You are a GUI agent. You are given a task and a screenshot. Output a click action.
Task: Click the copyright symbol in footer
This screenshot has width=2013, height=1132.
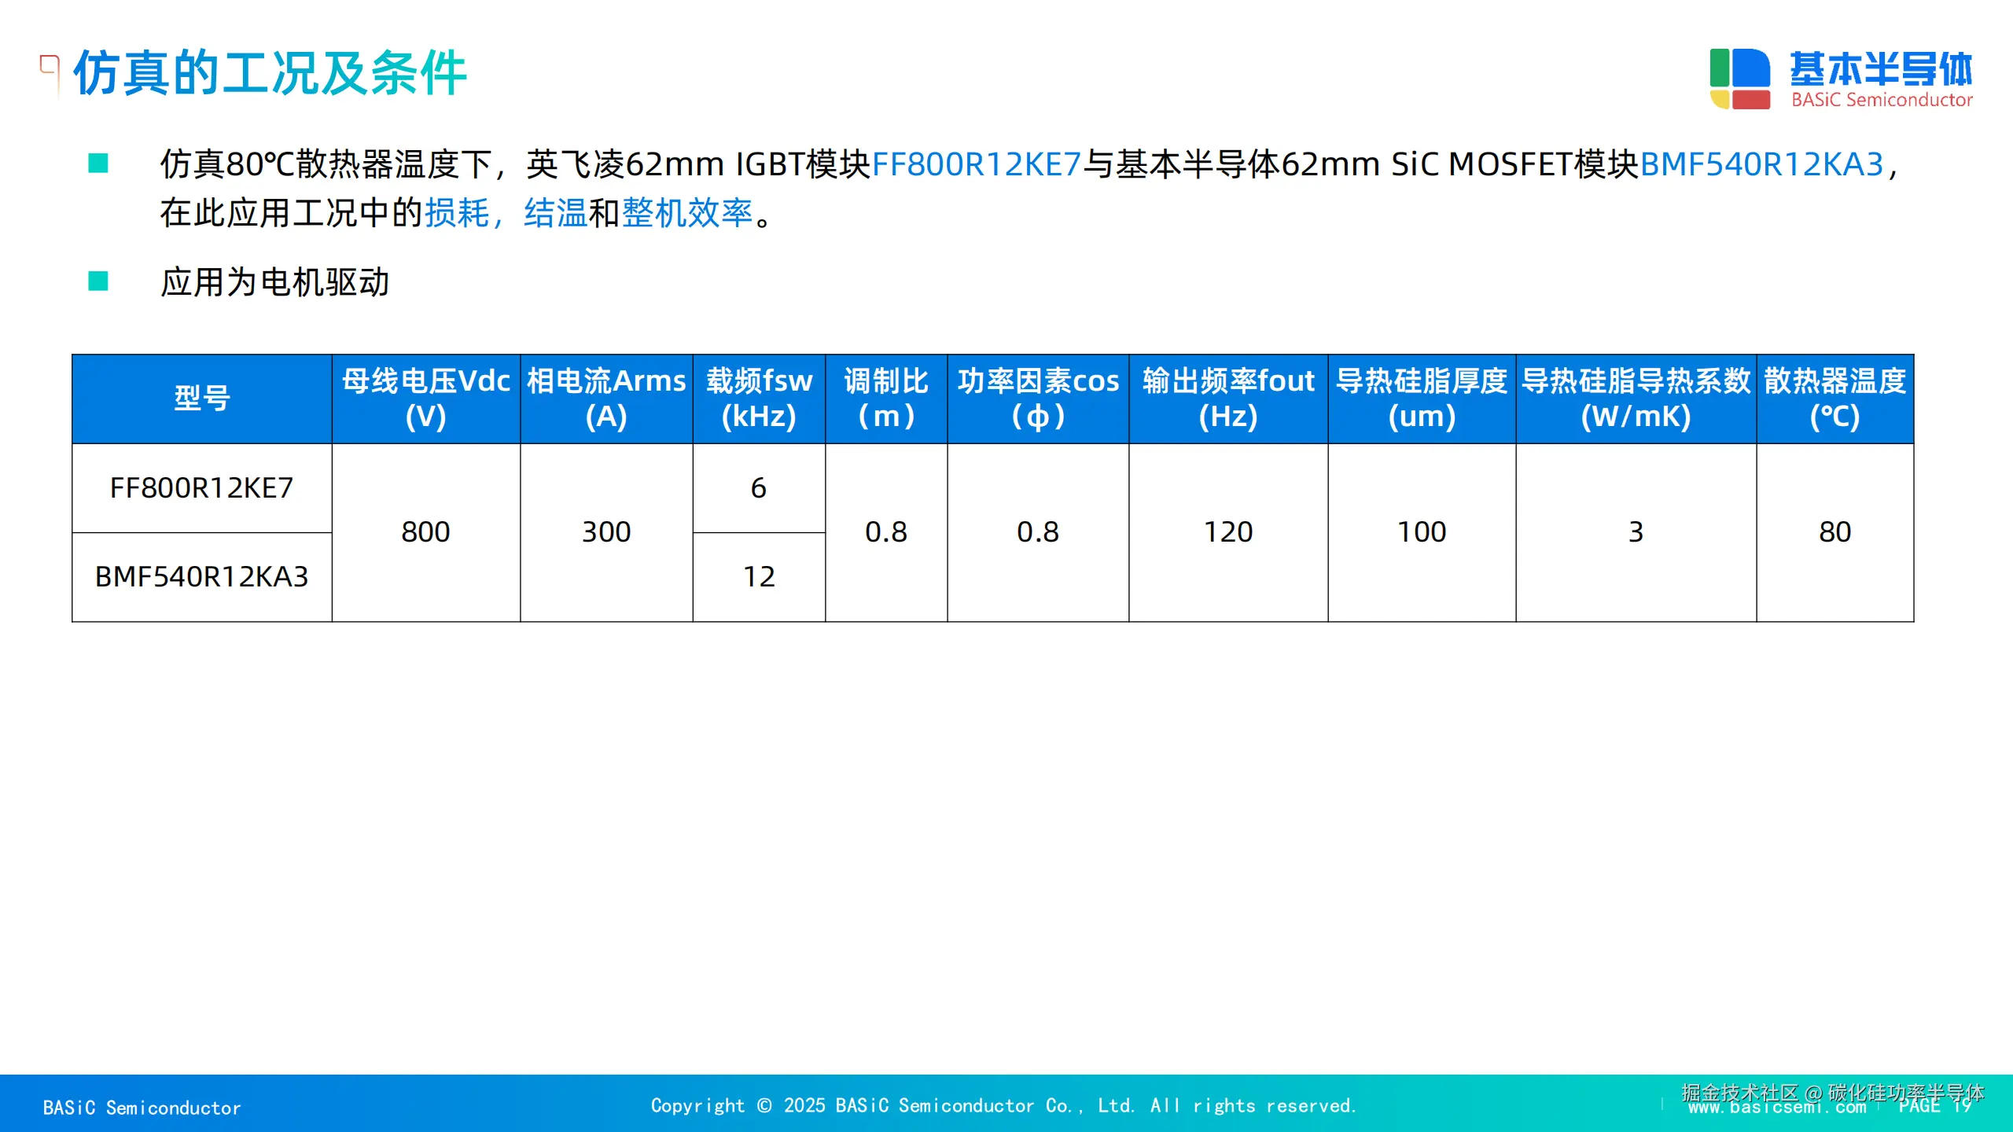764,1105
